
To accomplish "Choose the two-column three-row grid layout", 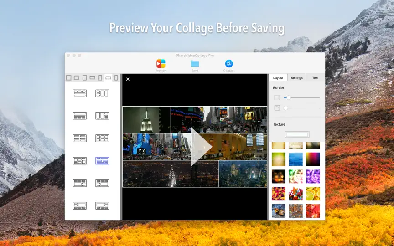I will coord(80,138).
